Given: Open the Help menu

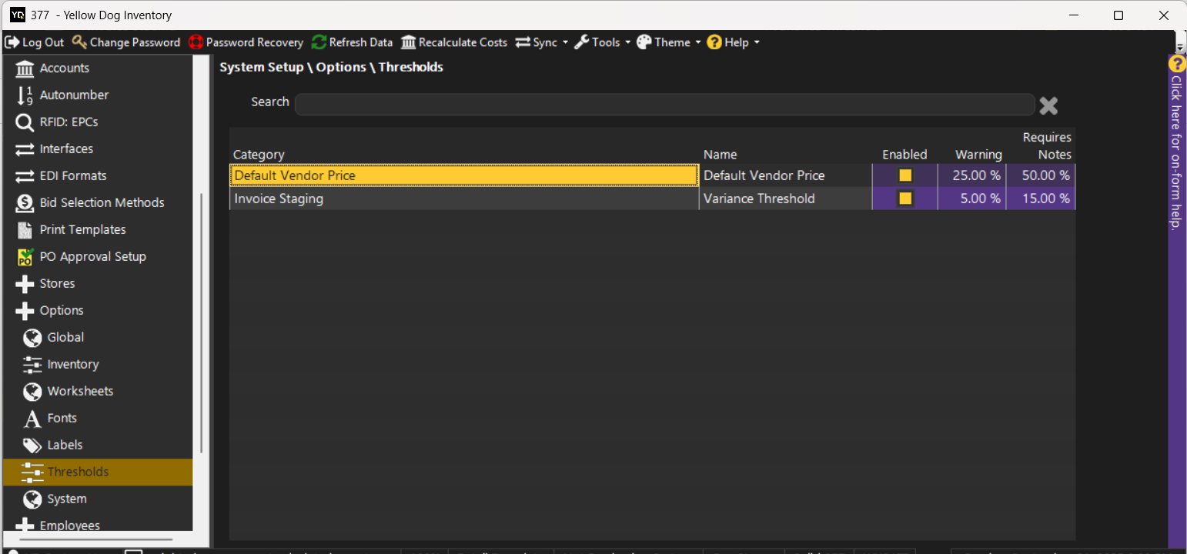Looking at the screenshot, I should 734,42.
